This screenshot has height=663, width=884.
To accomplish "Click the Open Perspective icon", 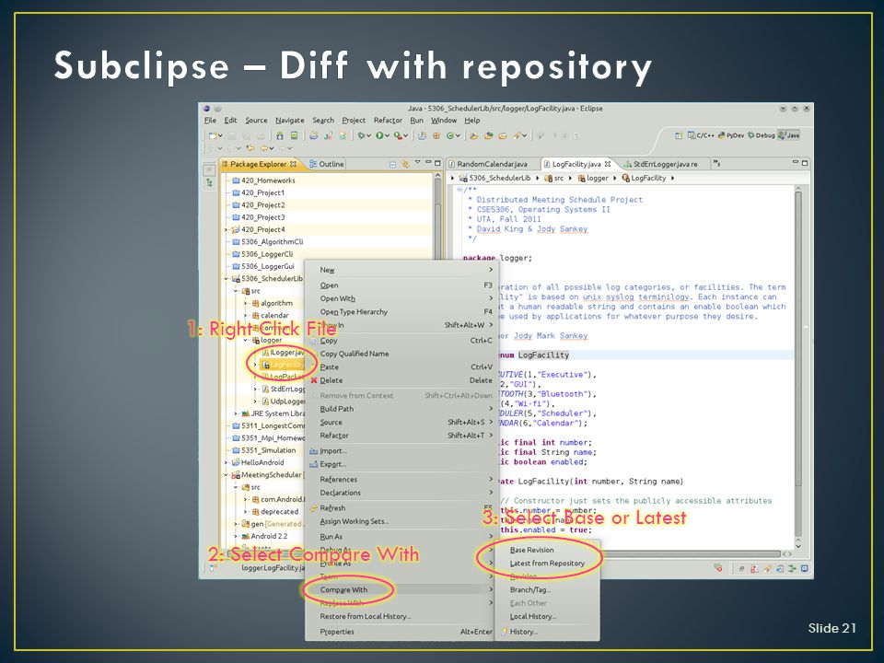I will [x=679, y=135].
